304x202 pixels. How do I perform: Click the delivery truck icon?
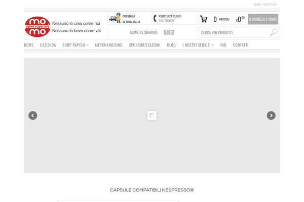115,18
